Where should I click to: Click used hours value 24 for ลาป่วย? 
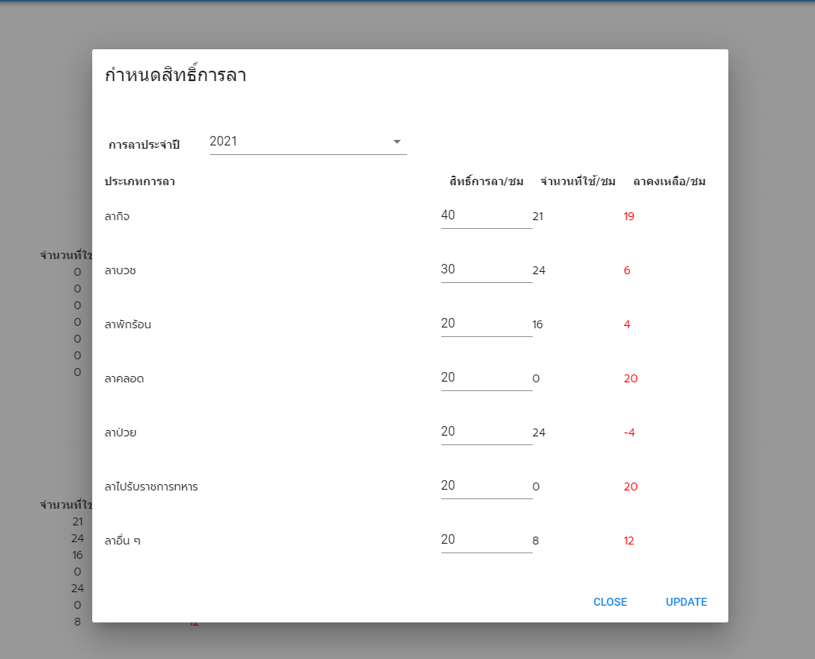(x=539, y=432)
